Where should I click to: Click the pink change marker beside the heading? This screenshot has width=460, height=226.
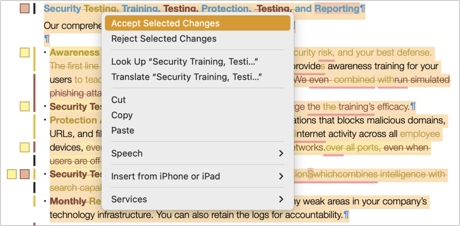pos(25,9)
